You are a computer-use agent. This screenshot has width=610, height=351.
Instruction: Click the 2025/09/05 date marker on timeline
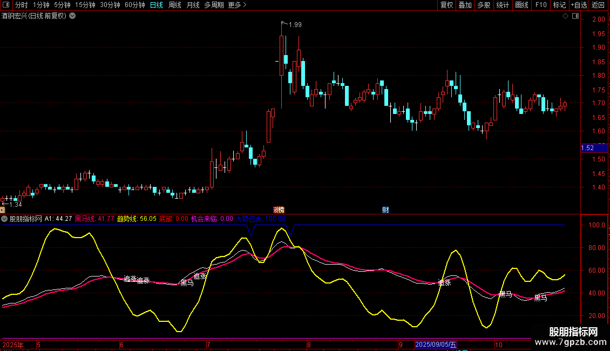point(436,345)
